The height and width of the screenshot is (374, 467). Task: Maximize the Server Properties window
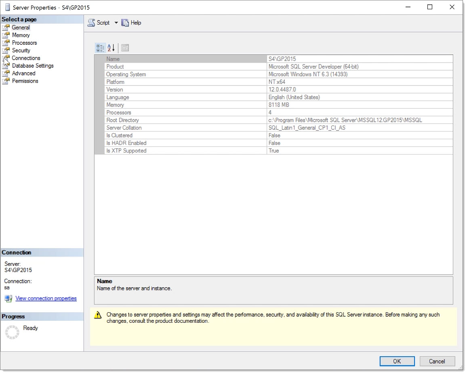tap(430, 7)
